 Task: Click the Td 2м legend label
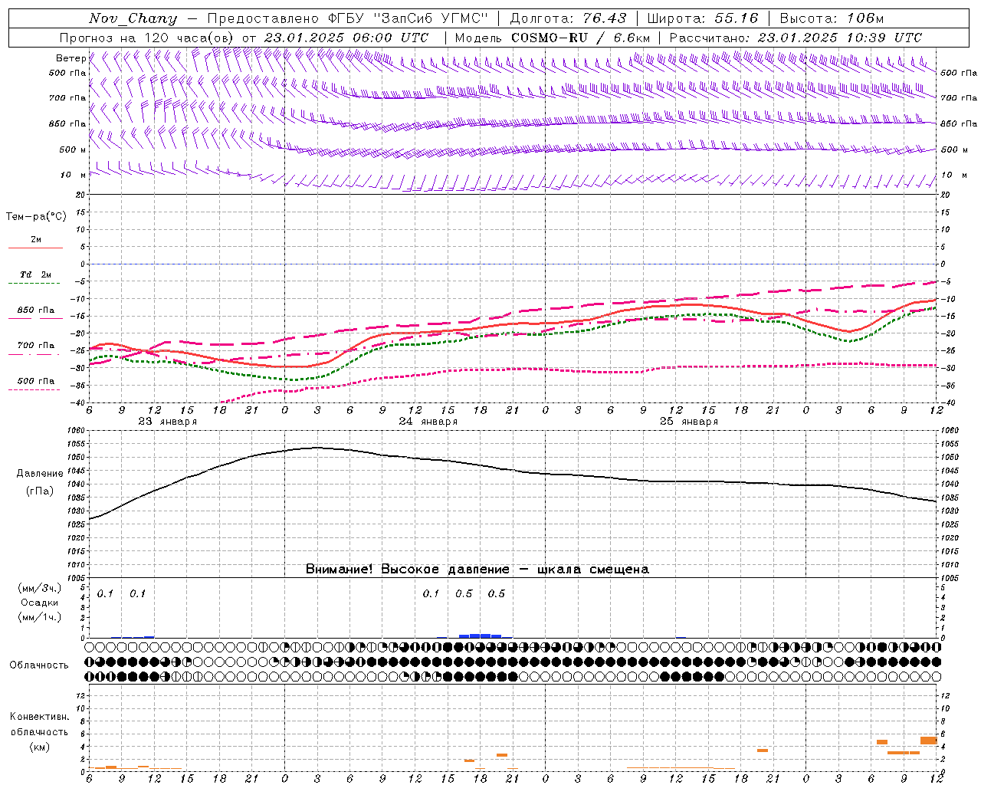[35, 274]
